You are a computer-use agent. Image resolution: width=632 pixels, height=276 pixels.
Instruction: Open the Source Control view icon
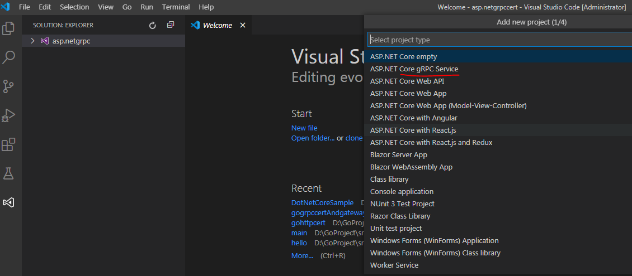click(8, 86)
